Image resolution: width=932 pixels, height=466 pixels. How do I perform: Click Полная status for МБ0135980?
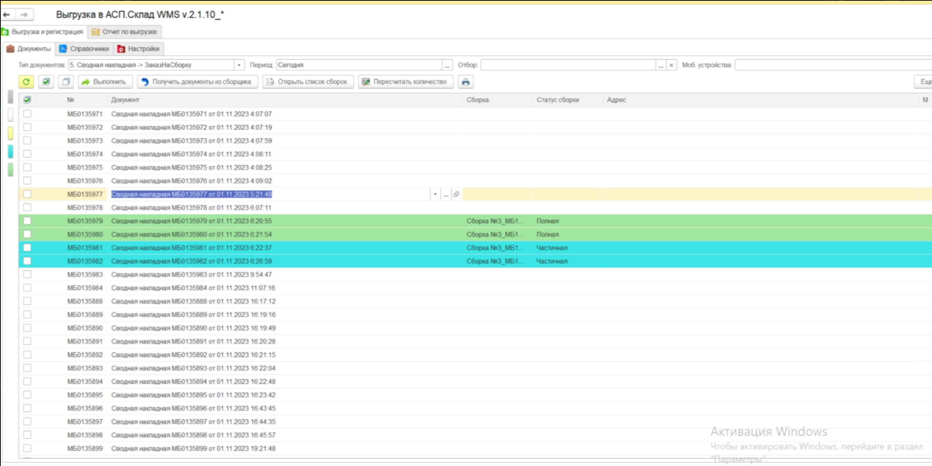pyautogui.click(x=547, y=234)
